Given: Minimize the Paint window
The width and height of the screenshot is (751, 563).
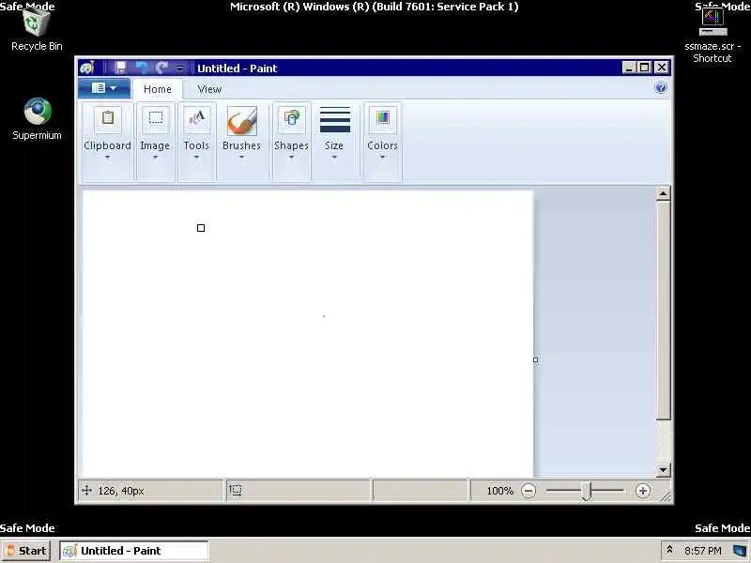Looking at the screenshot, I should [x=629, y=68].
